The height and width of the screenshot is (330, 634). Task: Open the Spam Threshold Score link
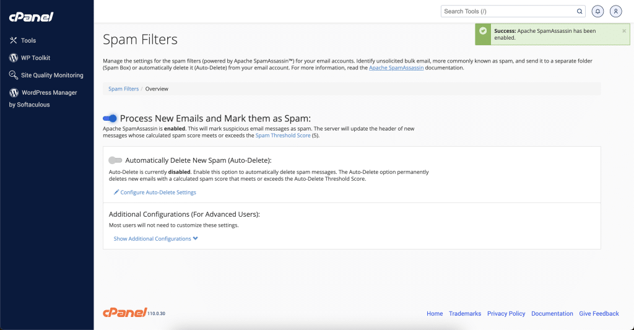coord(283,136)
